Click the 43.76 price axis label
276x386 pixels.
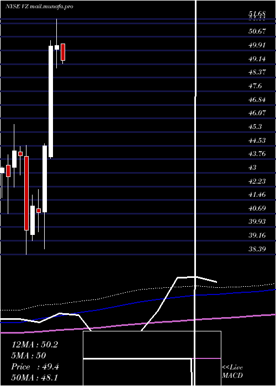pyautogui.click(x=257, y=154)
